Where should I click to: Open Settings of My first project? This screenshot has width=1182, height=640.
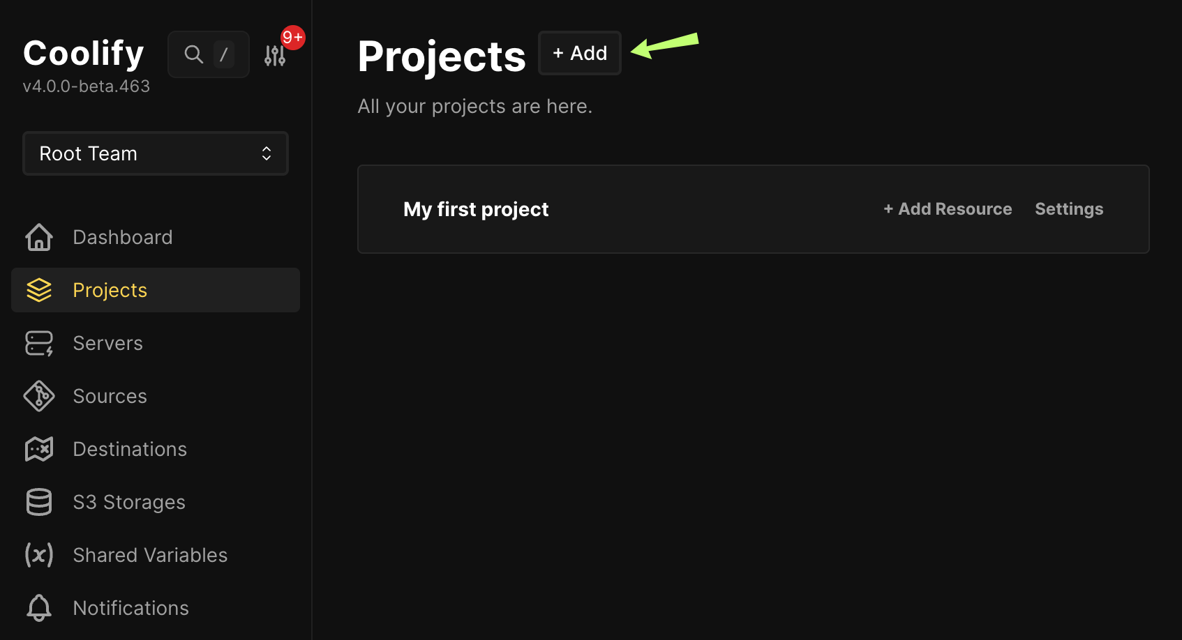[1069, 209]
